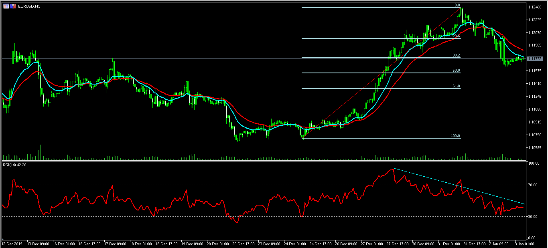Click the Fibonacci 38.2 level label
Image resolution: width=548 pixels, height=248 pixels.
pyautogui.click(x=456, y=55)
